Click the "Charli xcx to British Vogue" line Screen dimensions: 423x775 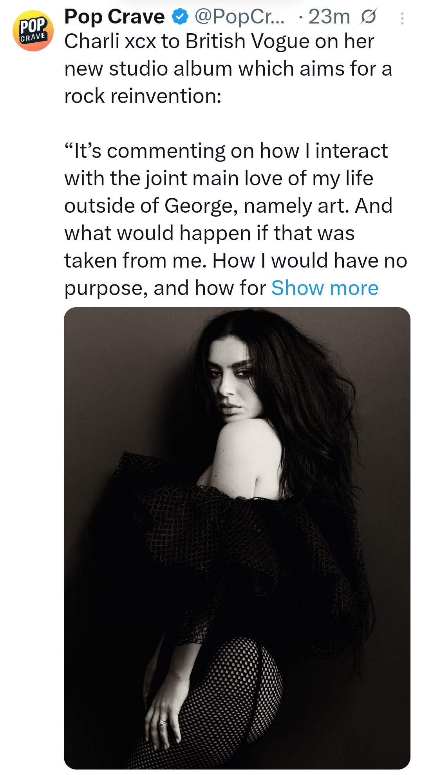219,42
